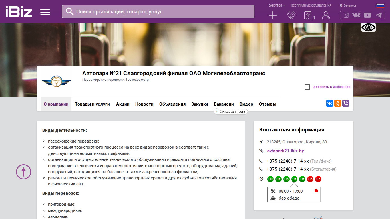Open the avtopark21.ibiz.by link

tap(286, 151)
